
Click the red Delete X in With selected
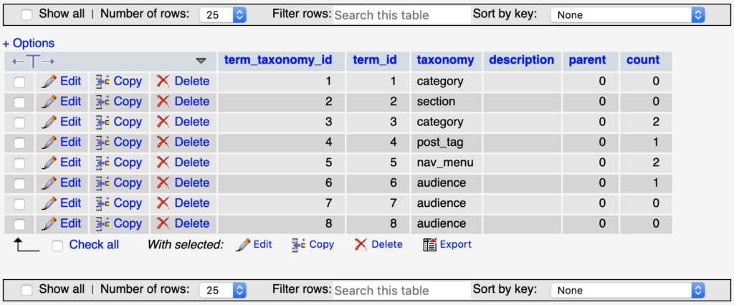click(361, 244)
